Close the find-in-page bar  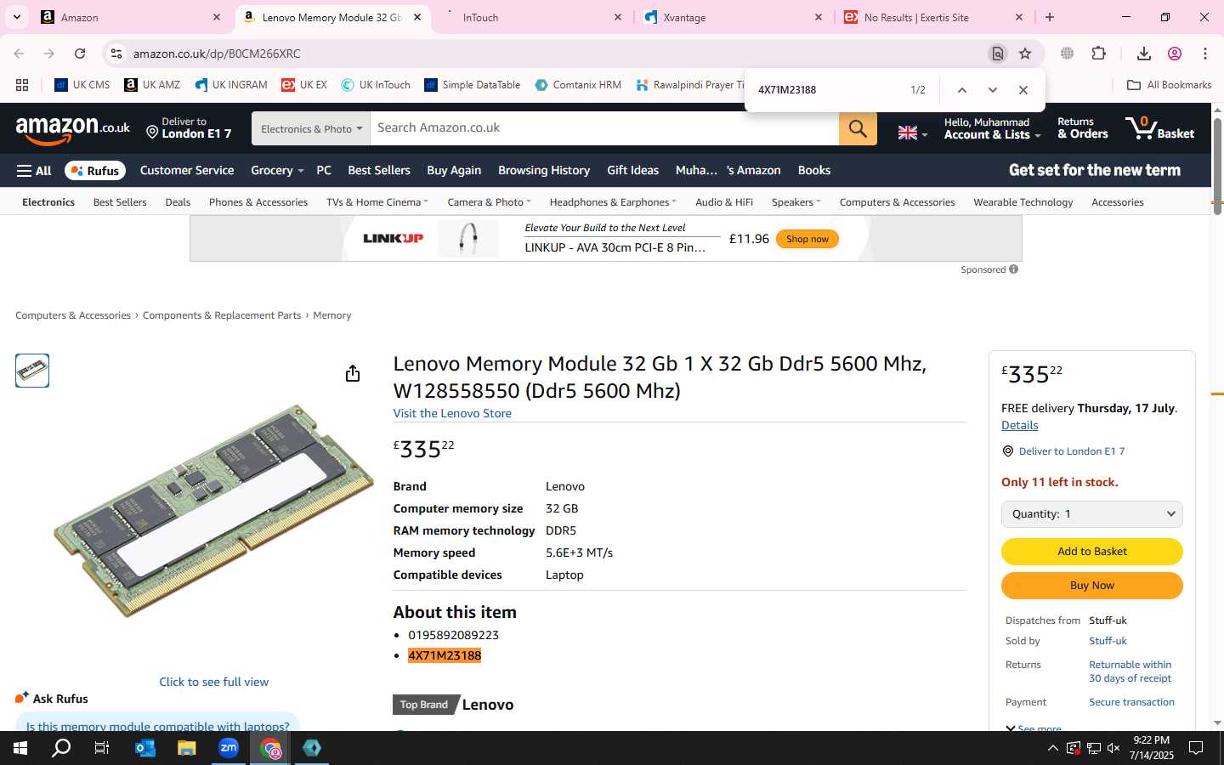click(x=1023, y=90)
